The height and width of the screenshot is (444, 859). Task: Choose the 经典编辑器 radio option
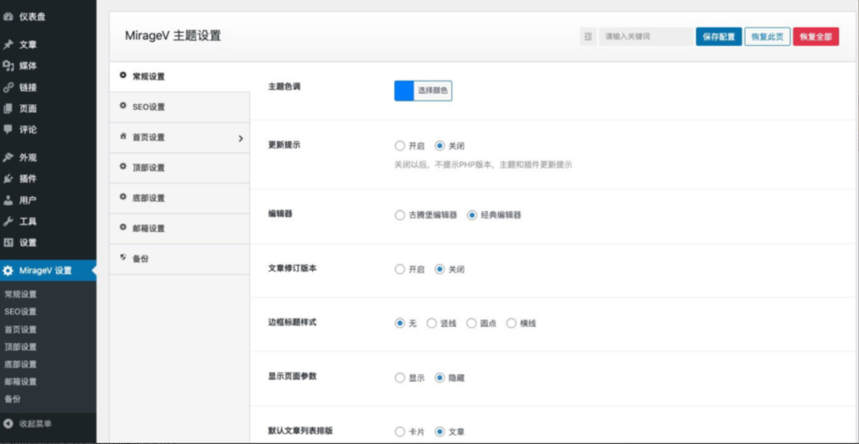(471, 215)
